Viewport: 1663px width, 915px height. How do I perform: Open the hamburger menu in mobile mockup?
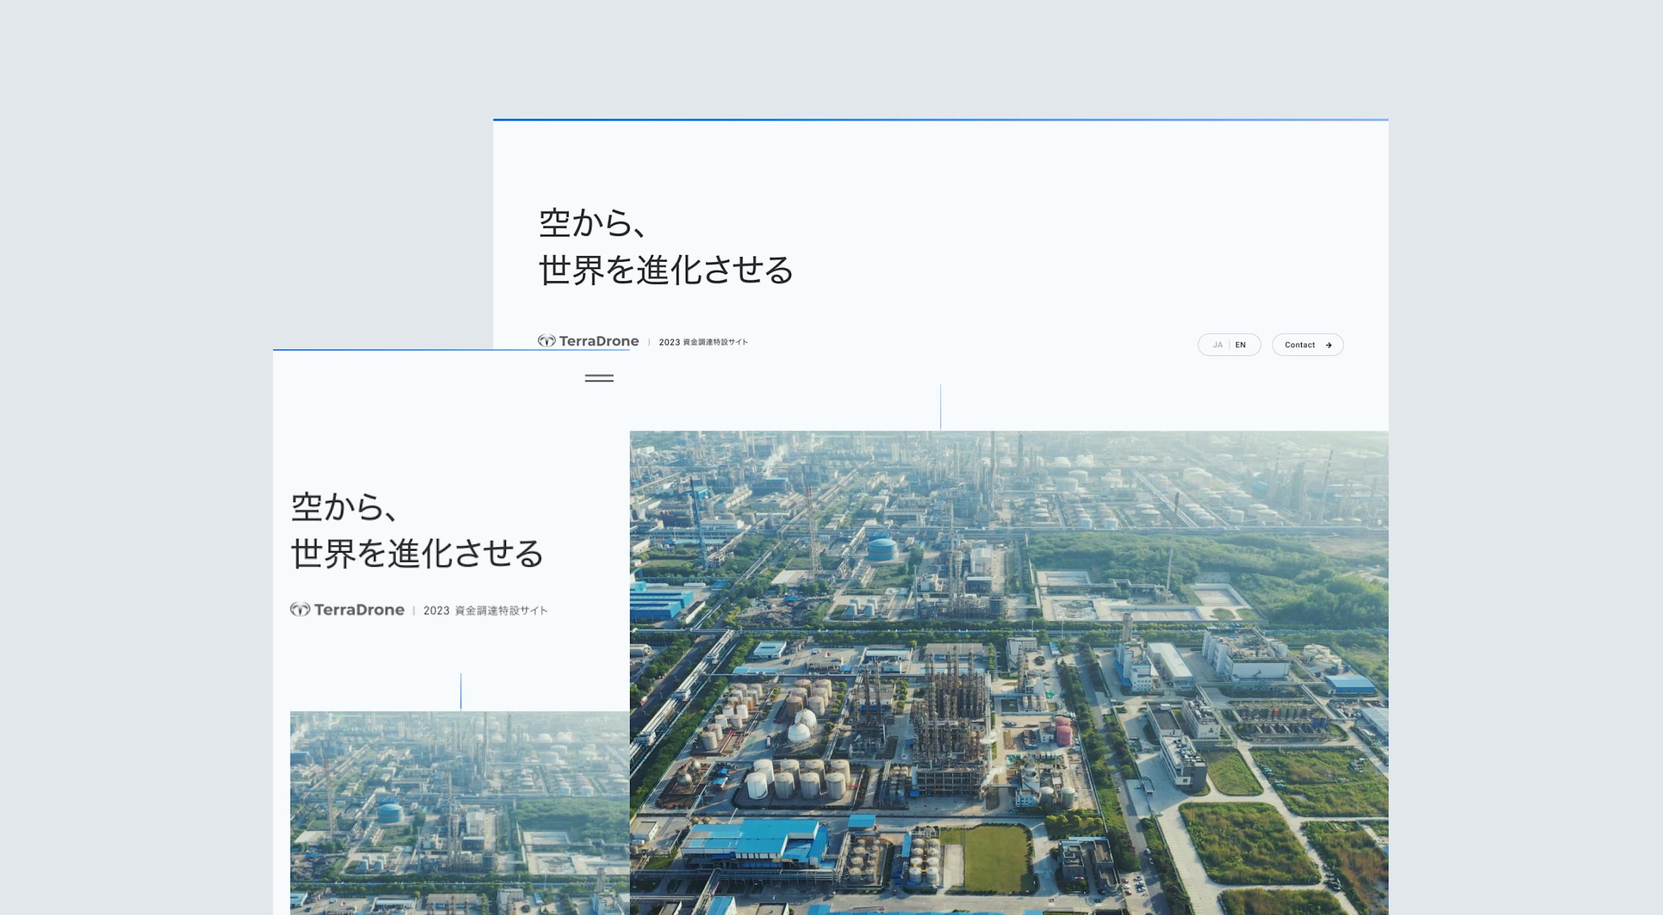599,378
